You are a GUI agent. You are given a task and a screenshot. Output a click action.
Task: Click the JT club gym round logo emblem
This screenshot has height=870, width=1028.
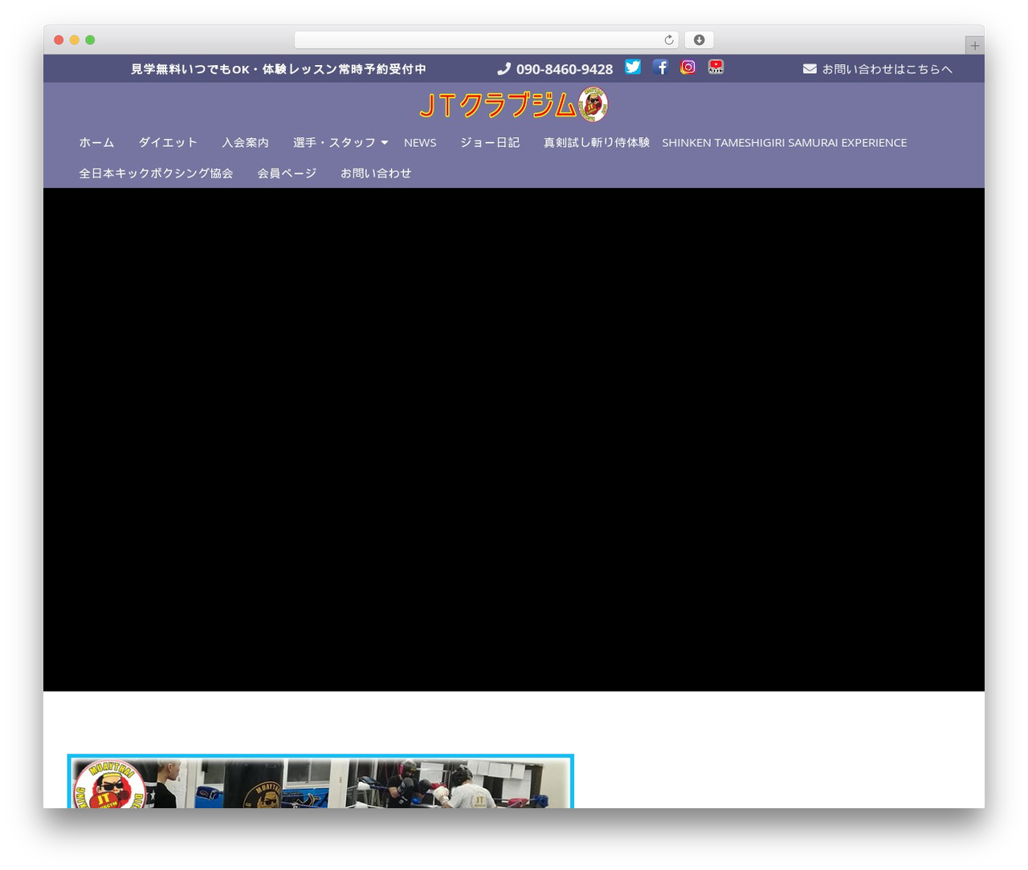point(594,104)
